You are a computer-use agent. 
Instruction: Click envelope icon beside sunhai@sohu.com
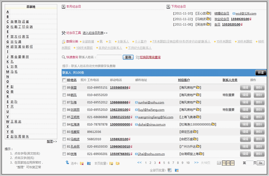(136, 103)
